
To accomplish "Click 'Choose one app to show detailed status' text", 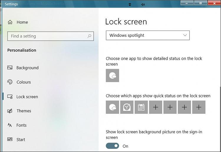I will 154,61.
